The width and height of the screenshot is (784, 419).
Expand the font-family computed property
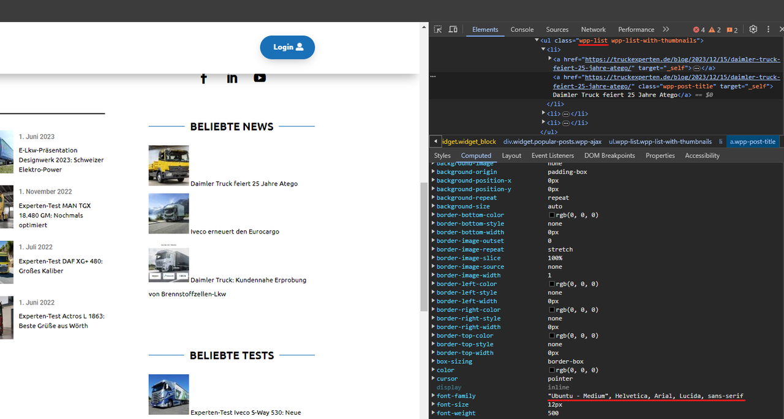433,396
